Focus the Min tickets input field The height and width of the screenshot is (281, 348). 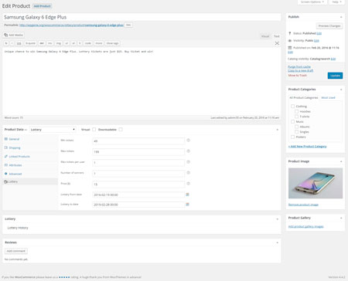click(138, 141)
